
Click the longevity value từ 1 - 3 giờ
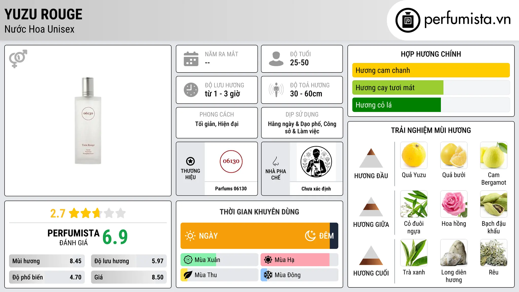223,94
